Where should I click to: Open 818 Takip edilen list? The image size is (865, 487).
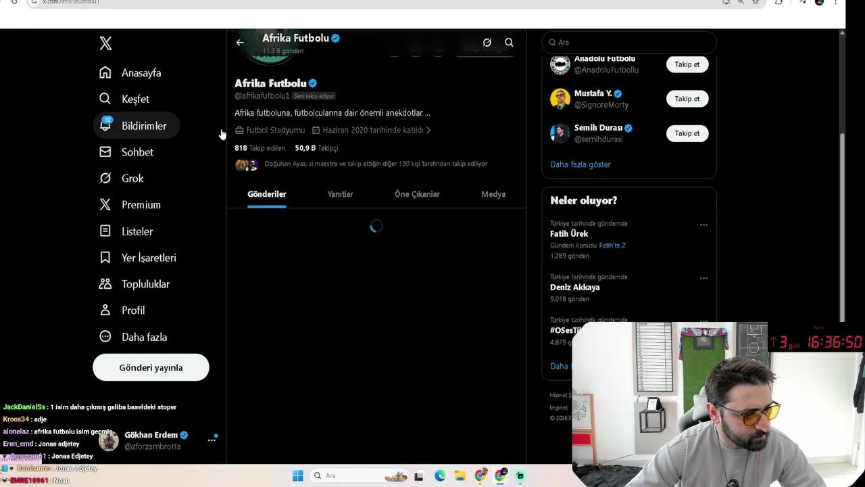tap(259, 148)
